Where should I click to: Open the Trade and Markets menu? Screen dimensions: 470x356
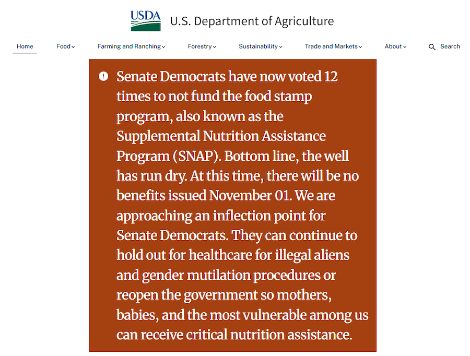point(331,46)
